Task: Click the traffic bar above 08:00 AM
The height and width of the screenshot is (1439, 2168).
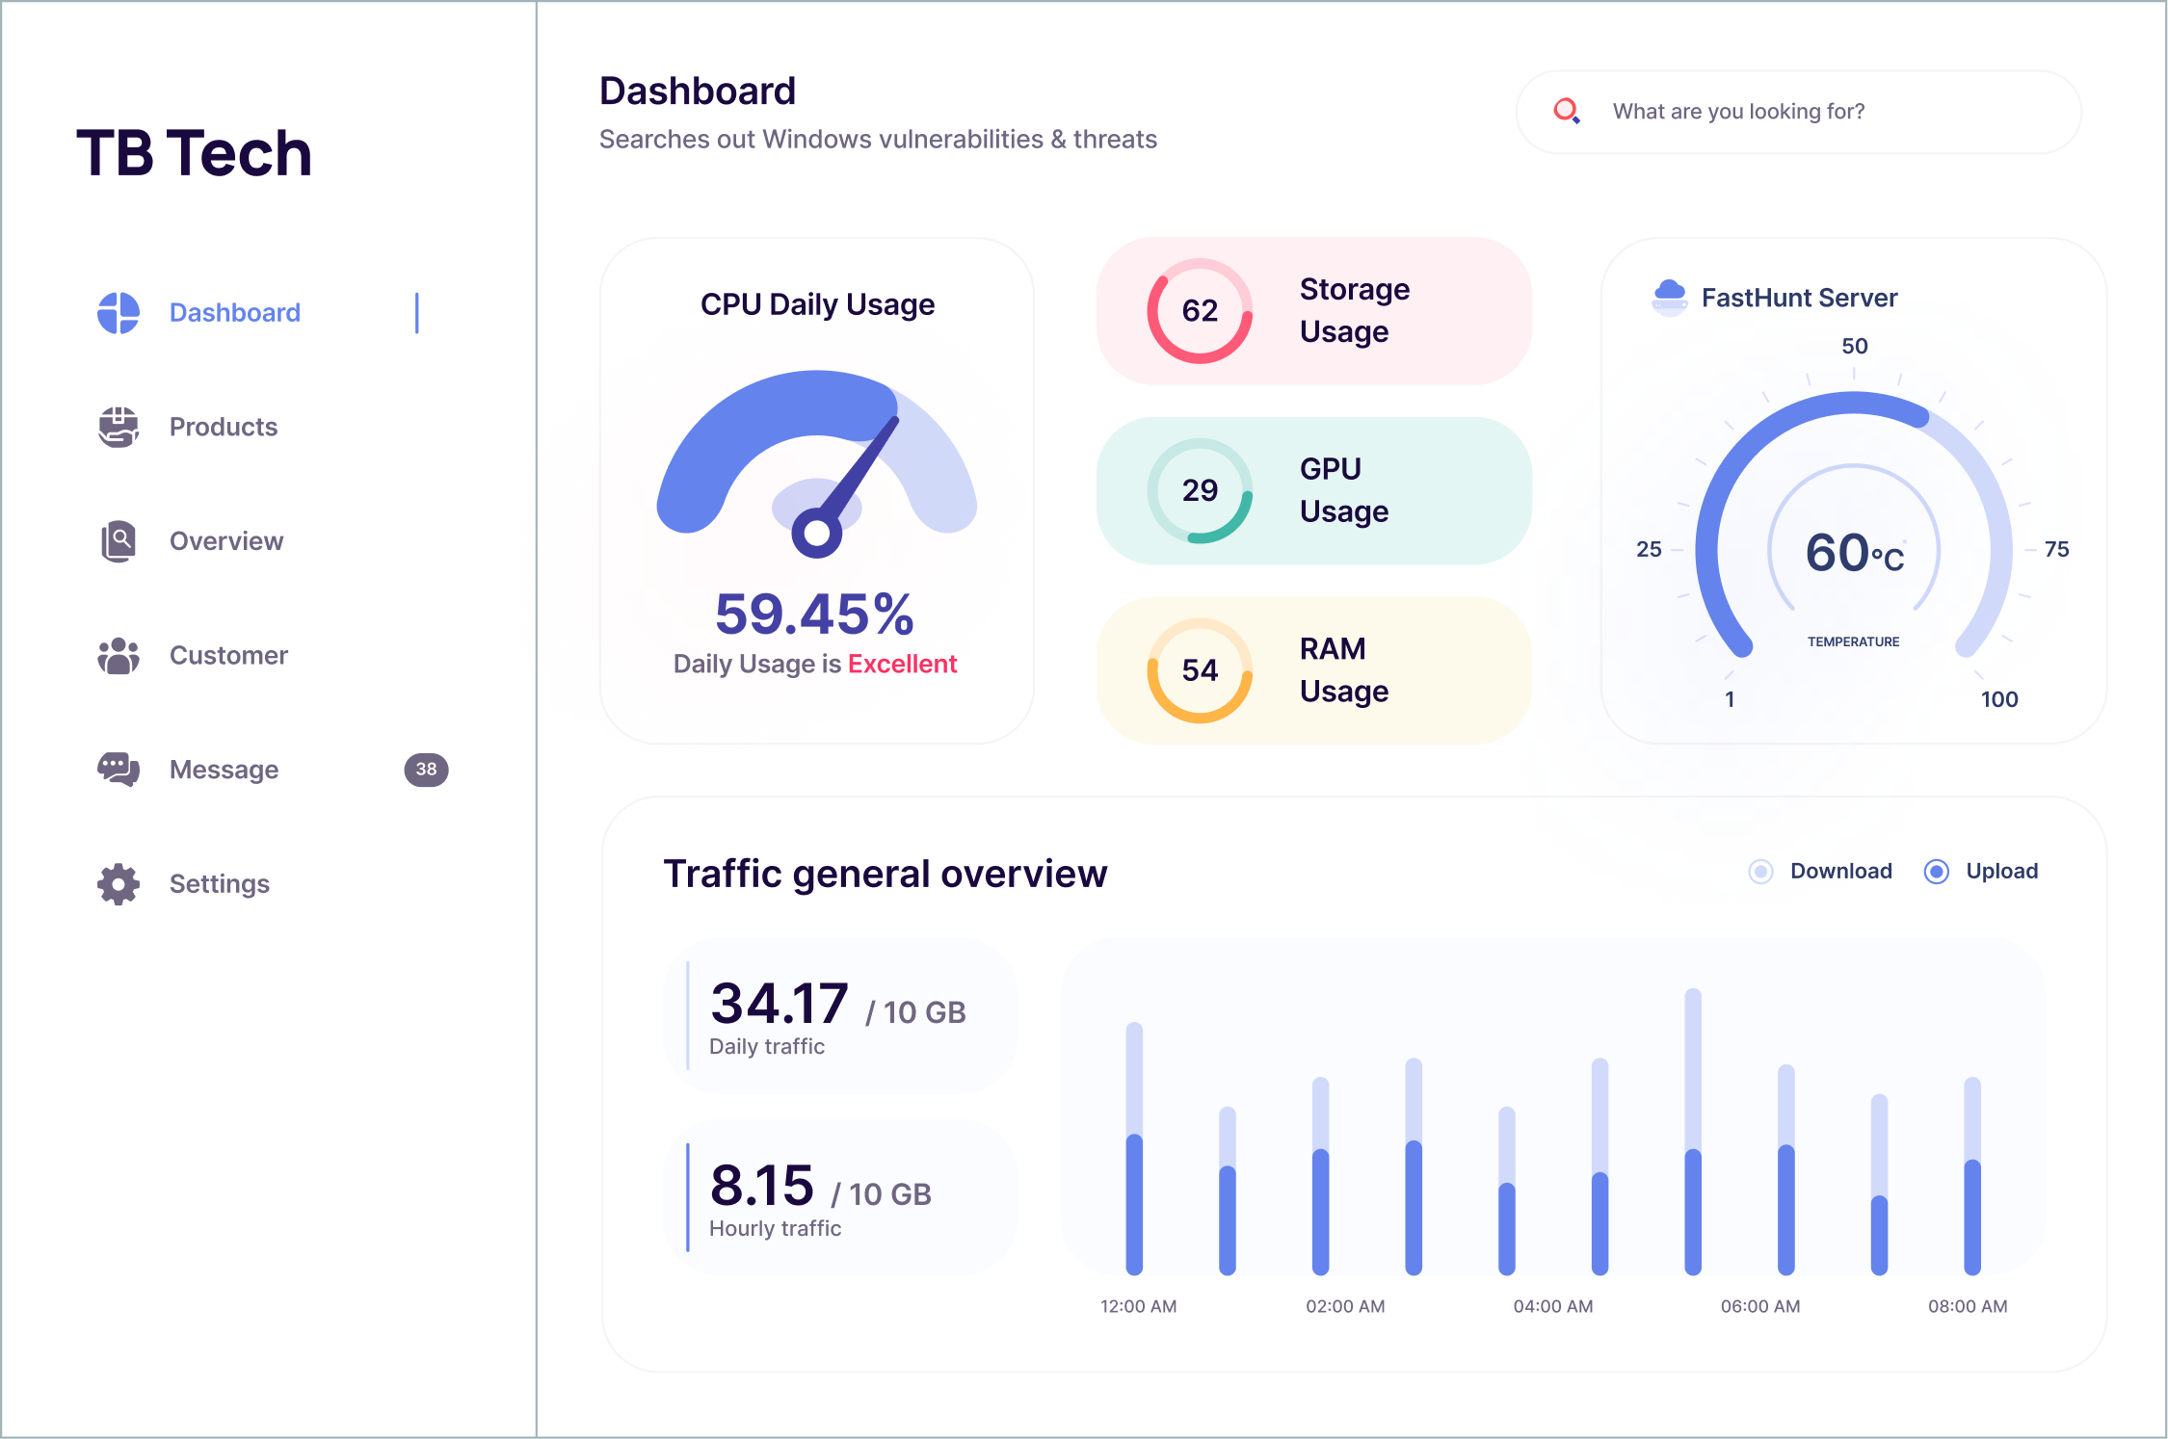Action: point(1972,1176)
